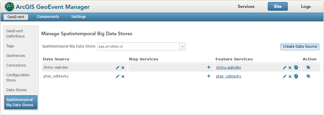Delete the chmu-aqindex data source
This screenshot has width=324, height=115.
click(x=123, y=68)
